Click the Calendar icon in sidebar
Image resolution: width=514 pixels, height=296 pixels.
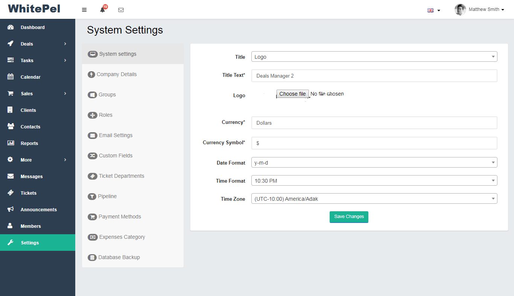click(11, 77)
